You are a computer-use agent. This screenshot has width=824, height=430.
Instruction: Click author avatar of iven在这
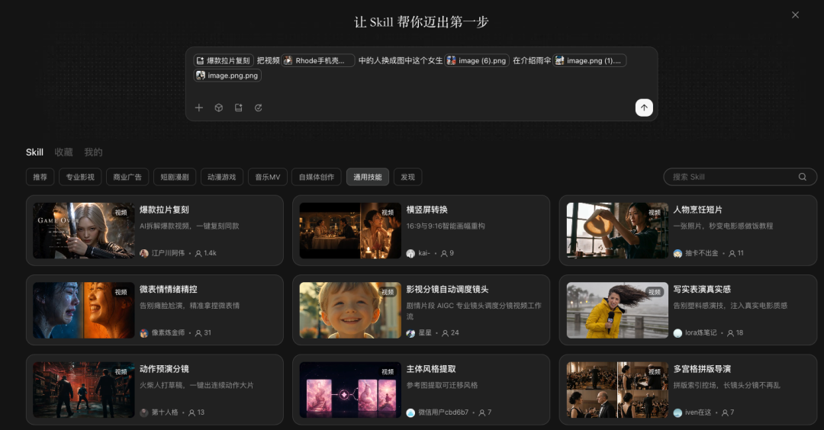pyautogui.click(x=678, y=412)
